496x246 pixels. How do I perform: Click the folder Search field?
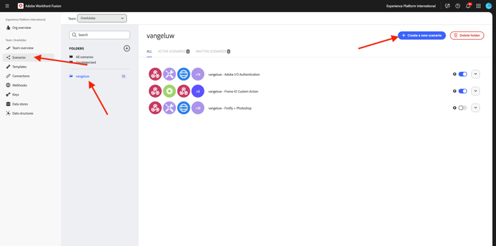tap(99, 35)
